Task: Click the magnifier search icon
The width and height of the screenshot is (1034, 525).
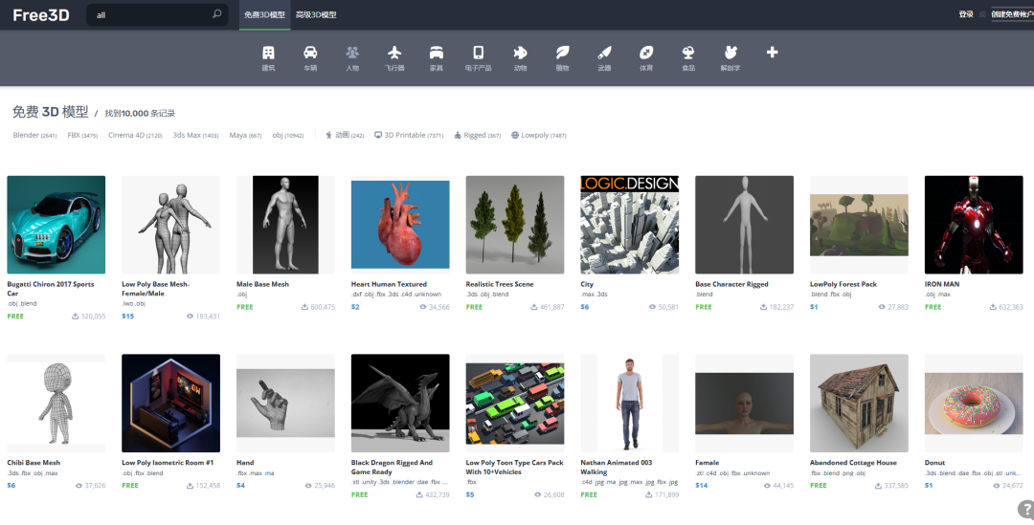Action: [x=217, y=14]
